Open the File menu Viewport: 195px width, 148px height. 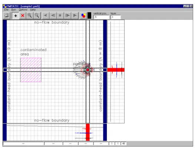click(x=6, y=10)
